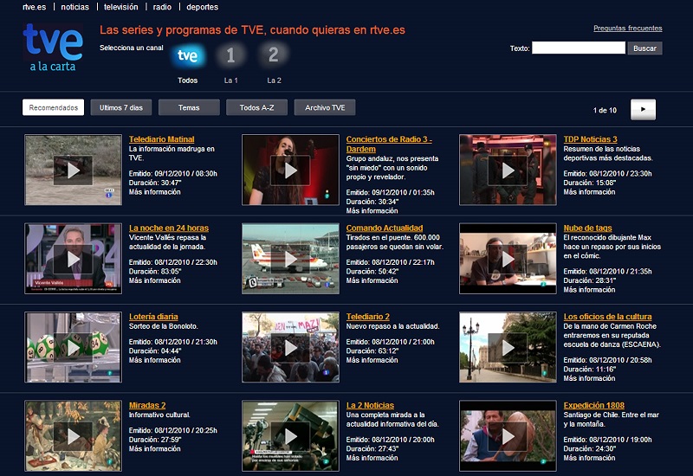Image resolution: width=693 pixels, height=476 pixels.
Task: Click Más información under La noche en 24 horas
Action: [155, 280]
